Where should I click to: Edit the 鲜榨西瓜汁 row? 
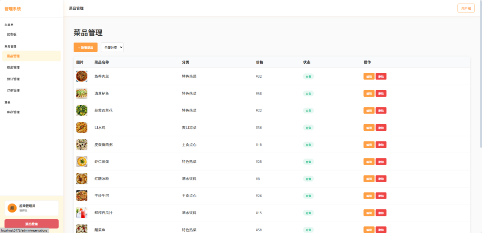pyautogui.click(x=369, y=213)
